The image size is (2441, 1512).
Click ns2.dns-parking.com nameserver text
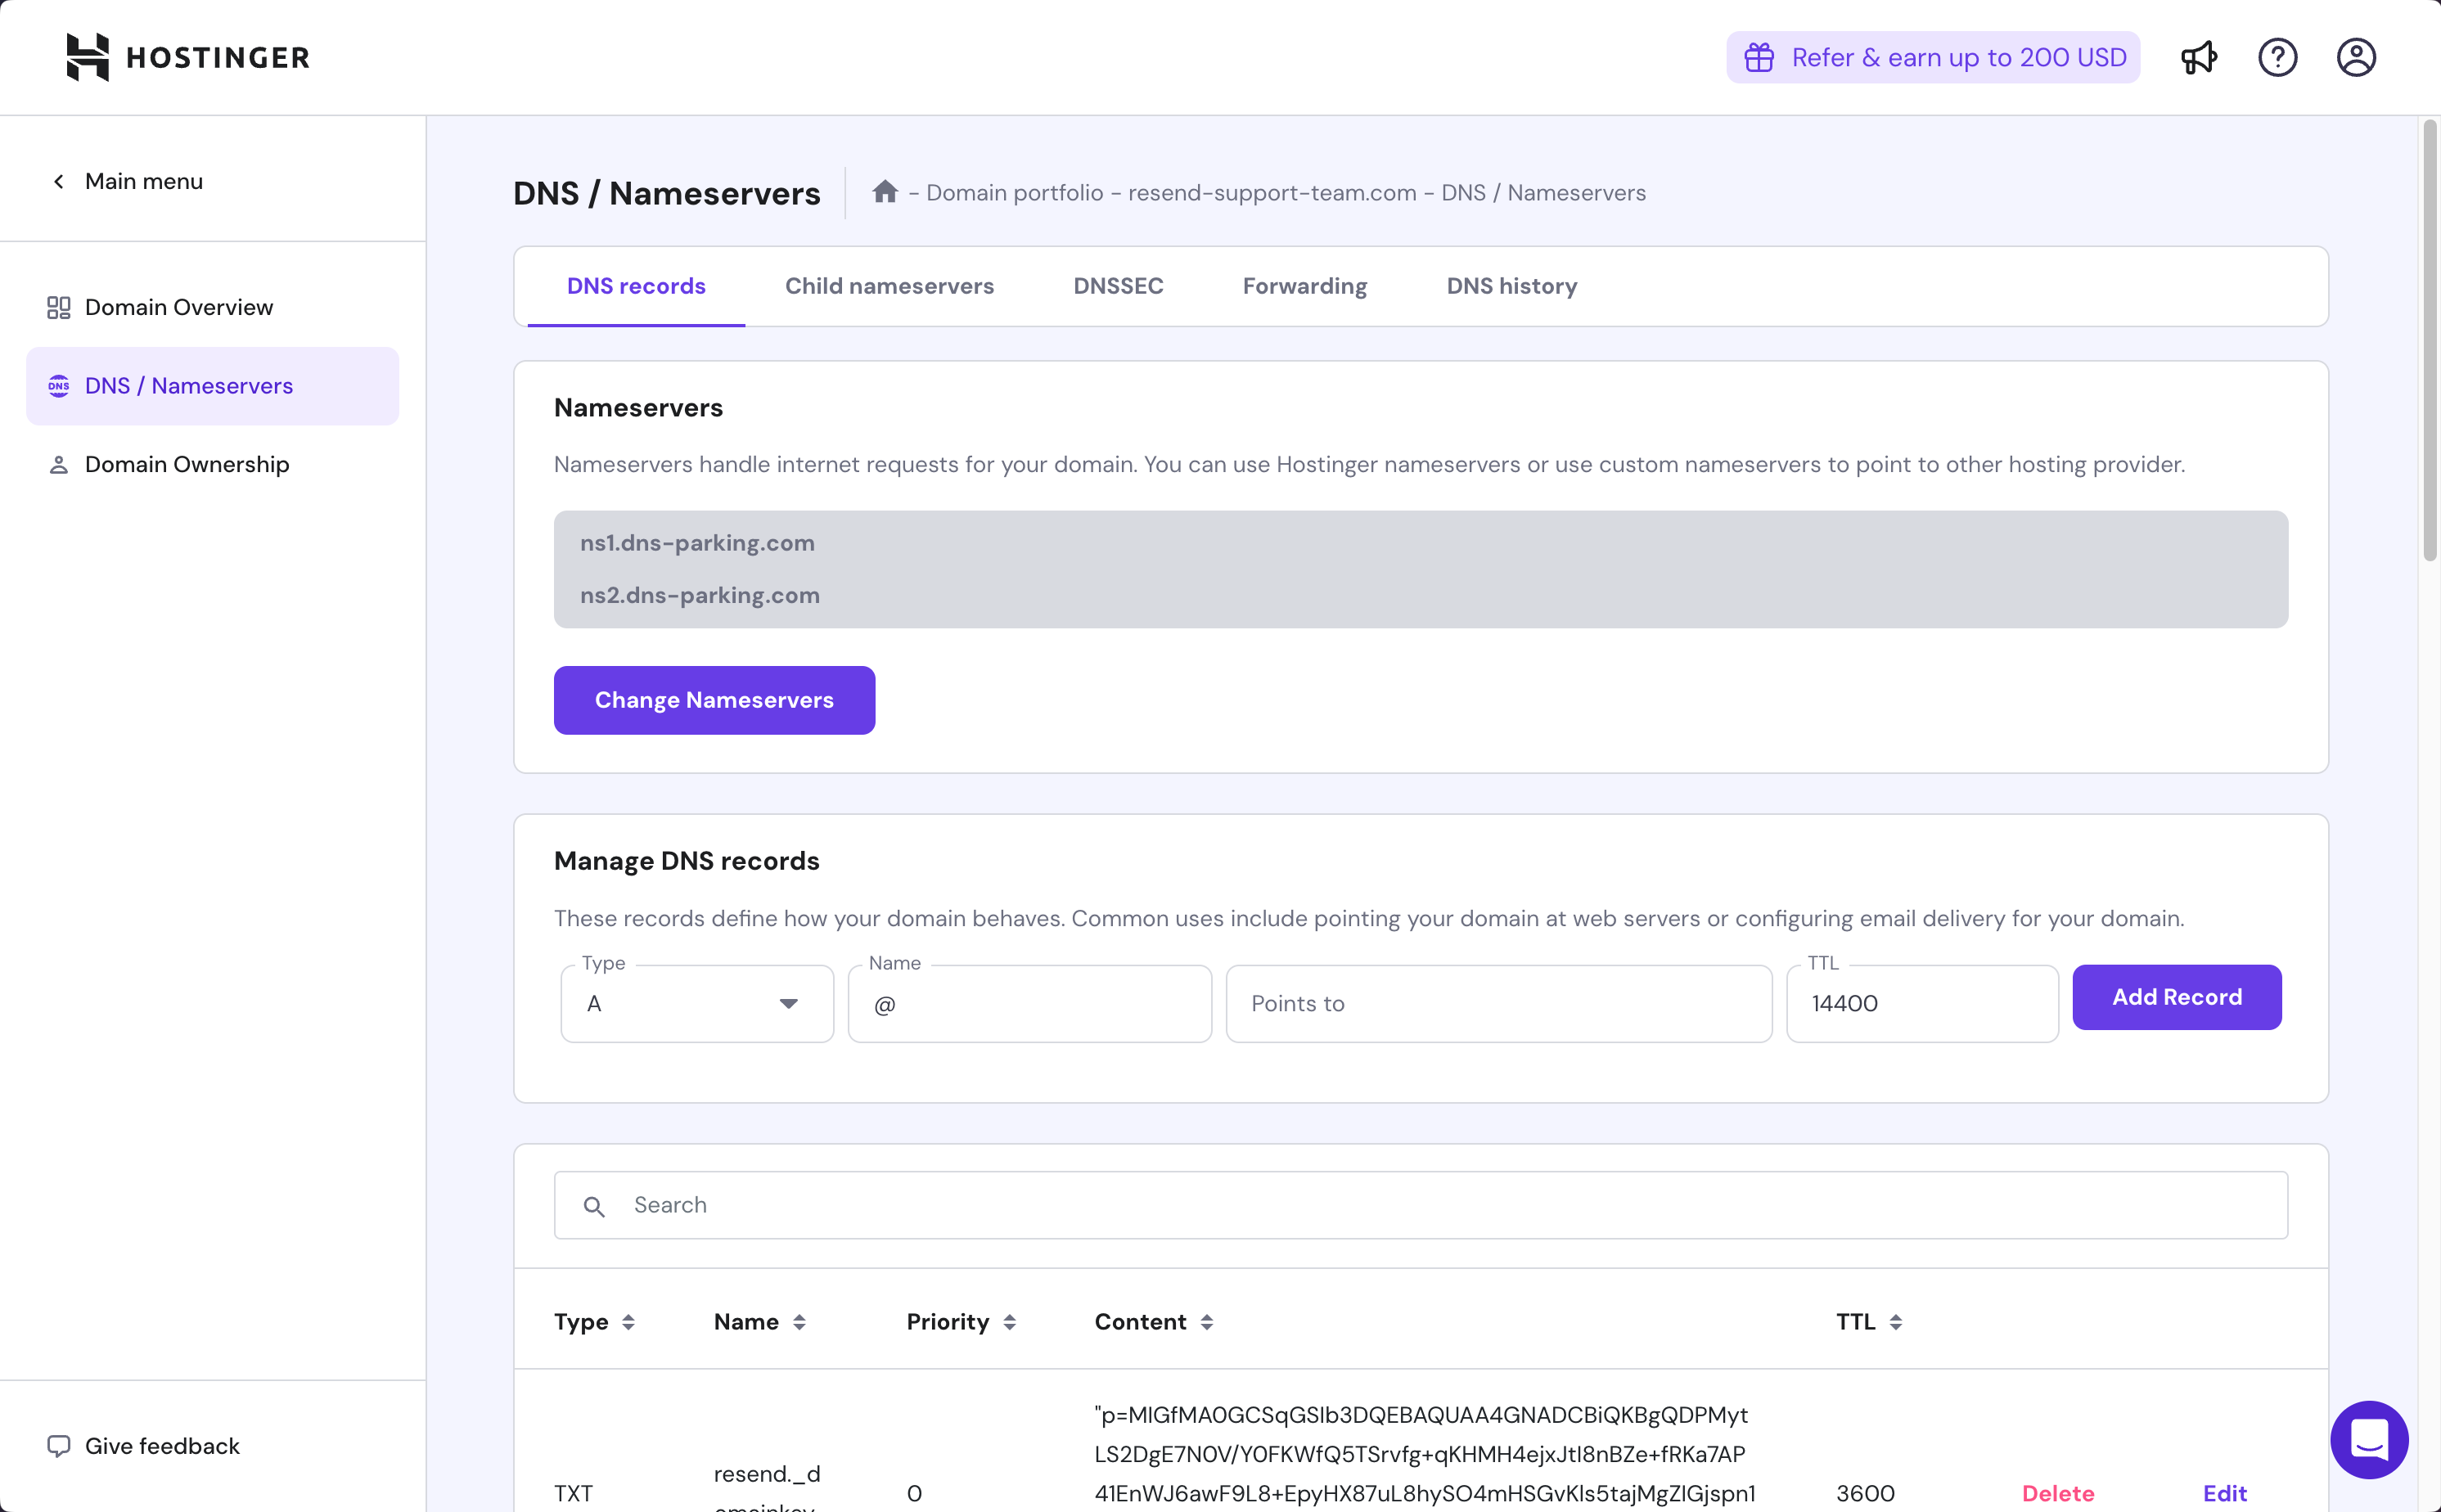[699, 595]
